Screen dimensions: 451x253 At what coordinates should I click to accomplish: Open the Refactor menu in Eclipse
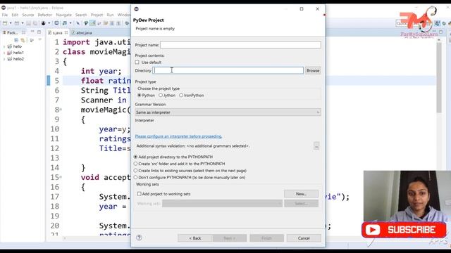[x=45, y=15]
